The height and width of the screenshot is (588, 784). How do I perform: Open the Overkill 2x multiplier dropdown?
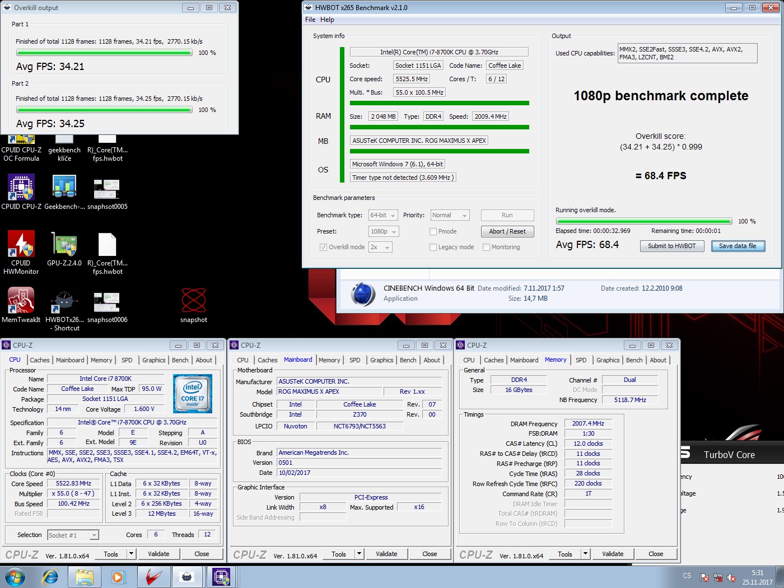coord(380,247)
